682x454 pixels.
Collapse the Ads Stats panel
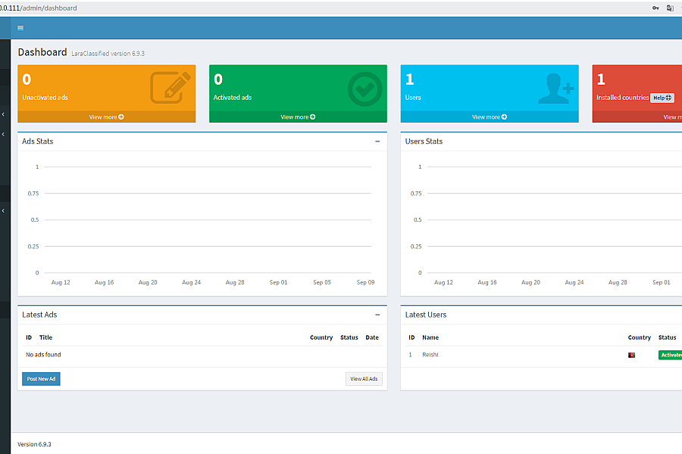[377, 141]
